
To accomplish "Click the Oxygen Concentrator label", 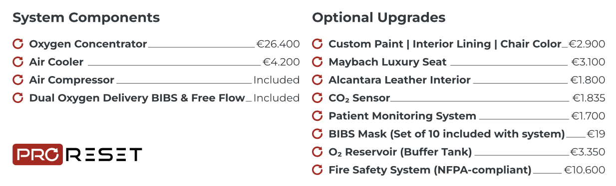I will (x=88, y=44).
